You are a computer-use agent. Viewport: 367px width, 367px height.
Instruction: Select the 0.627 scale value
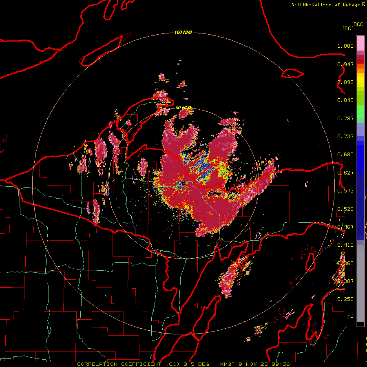(345, 173)
